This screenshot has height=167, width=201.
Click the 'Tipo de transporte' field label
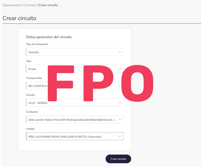(x=37, y=44)
